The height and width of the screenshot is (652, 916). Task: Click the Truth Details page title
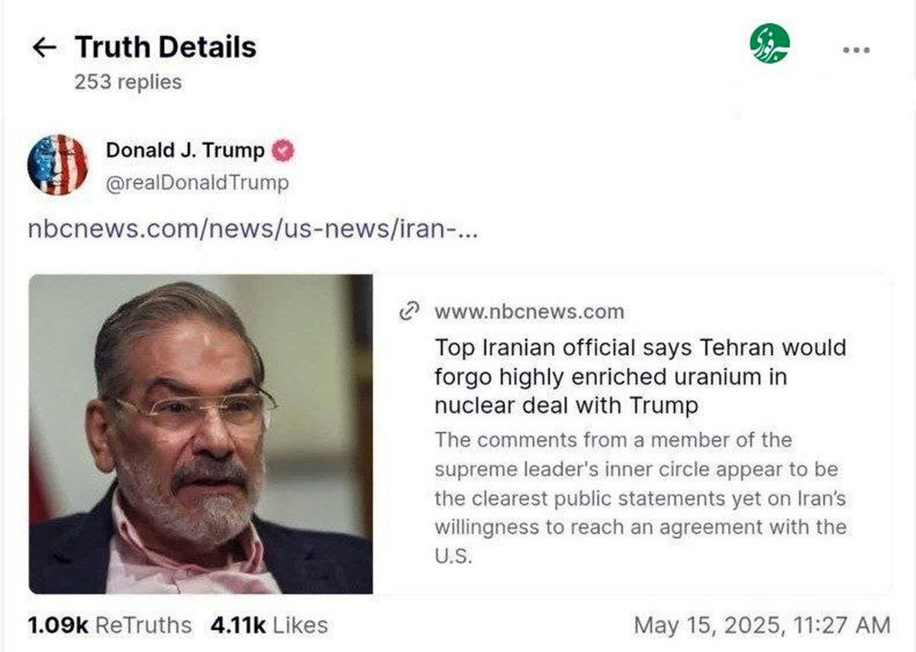pyautogui.click(x=166, y=47)
